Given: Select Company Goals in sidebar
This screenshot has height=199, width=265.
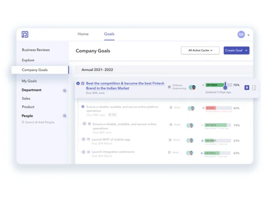Looking at the screenshot, I should tap(40, 70).
